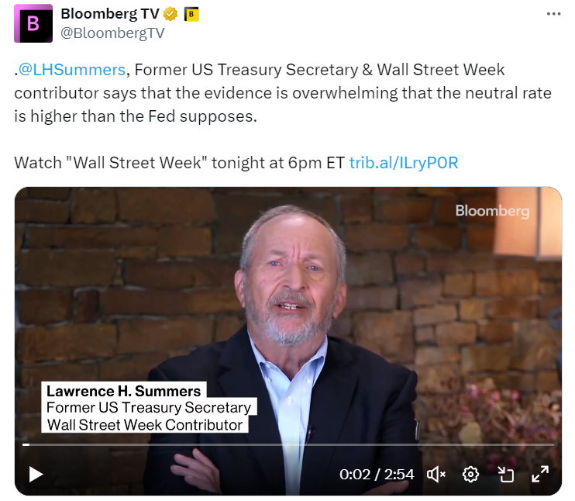Click the gold verified badge
Image resolution: width=575 pixels, height=501 pixels.
tap(170, 14)
